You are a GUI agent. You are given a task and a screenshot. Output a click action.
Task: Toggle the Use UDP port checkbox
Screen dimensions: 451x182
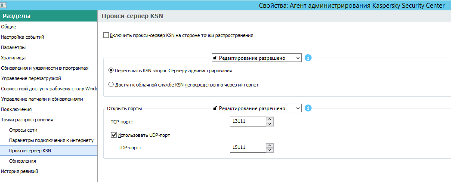tap(114, 135)
